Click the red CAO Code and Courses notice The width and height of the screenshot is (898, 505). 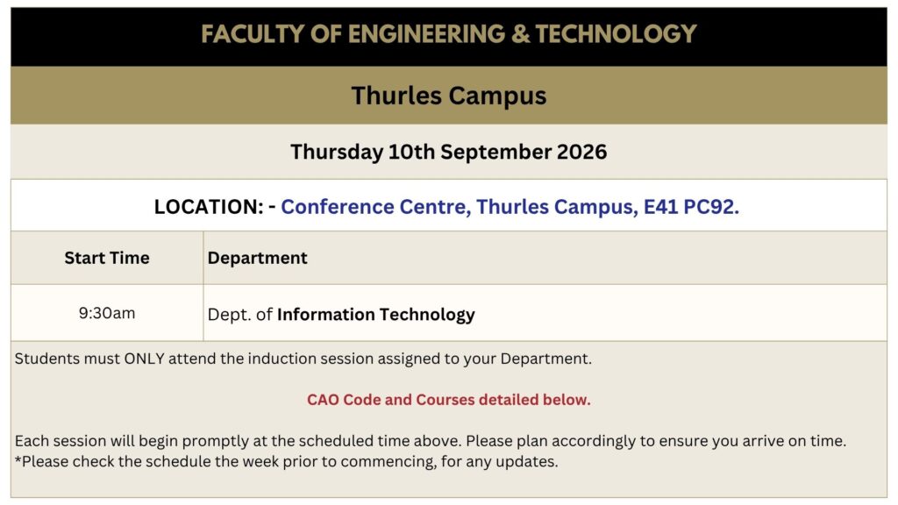(x=448, y=400)
